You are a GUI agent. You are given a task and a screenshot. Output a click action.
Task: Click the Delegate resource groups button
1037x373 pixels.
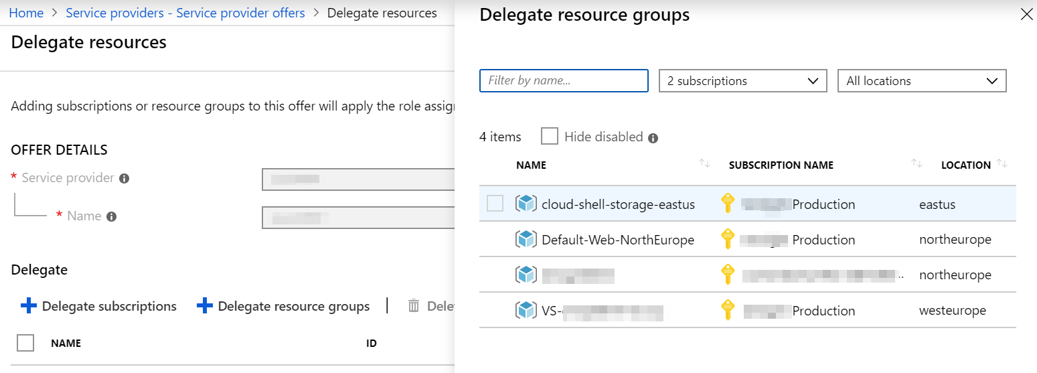283,306
